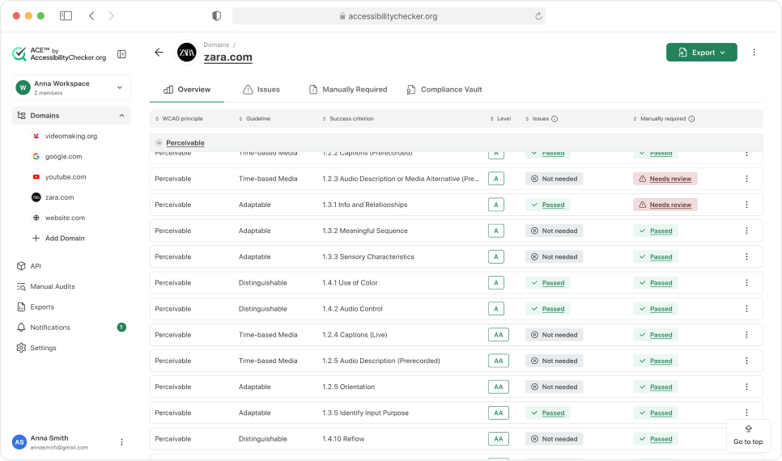Click the Notifications badge count
Screen dimensions: 782x461
pos(121,328)
